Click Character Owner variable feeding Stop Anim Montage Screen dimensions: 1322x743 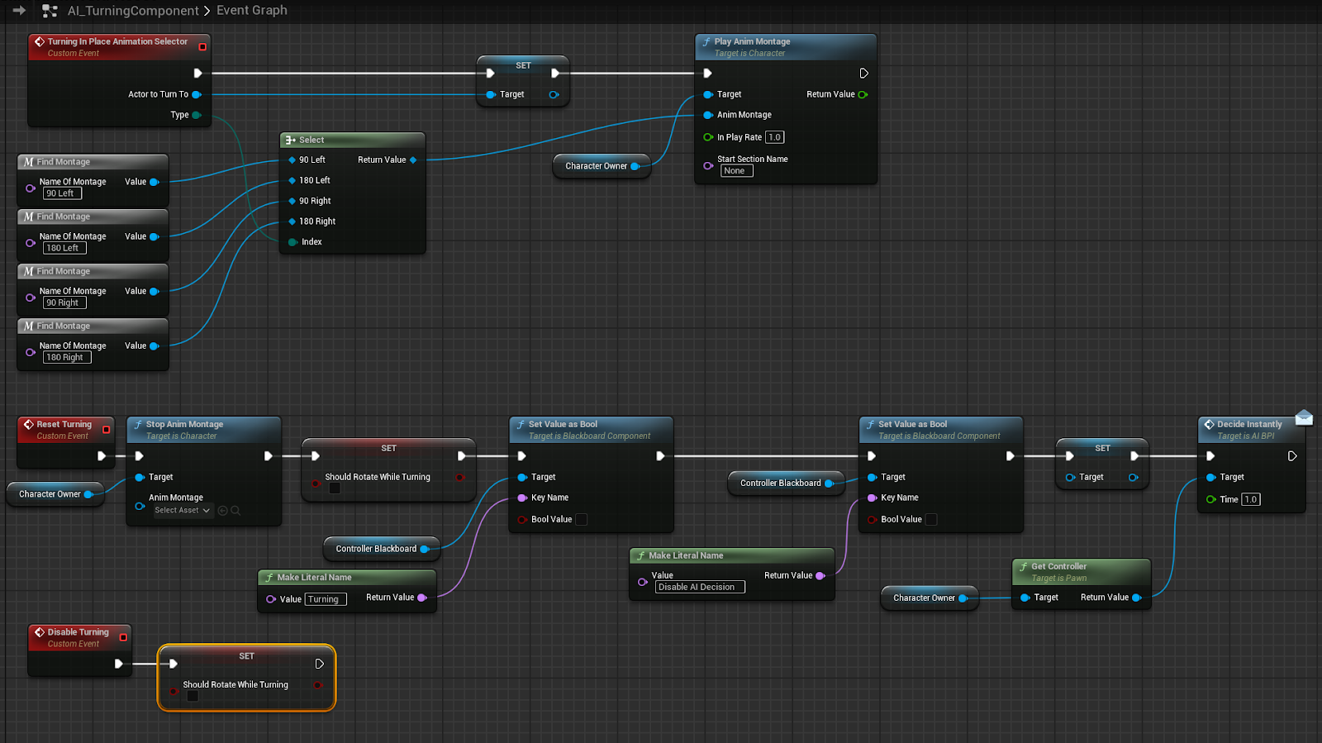click(x=55, y=494)
